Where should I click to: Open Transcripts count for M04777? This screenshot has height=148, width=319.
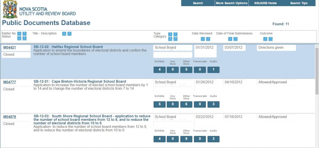200,104
